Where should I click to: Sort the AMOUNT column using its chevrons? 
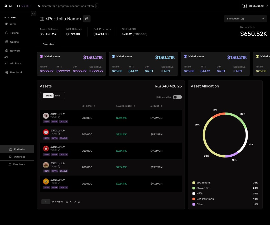coord(162,106)
